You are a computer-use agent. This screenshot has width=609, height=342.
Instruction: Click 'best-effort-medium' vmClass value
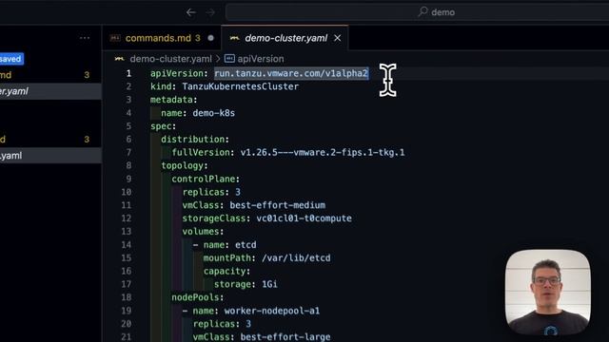(278, 205)
